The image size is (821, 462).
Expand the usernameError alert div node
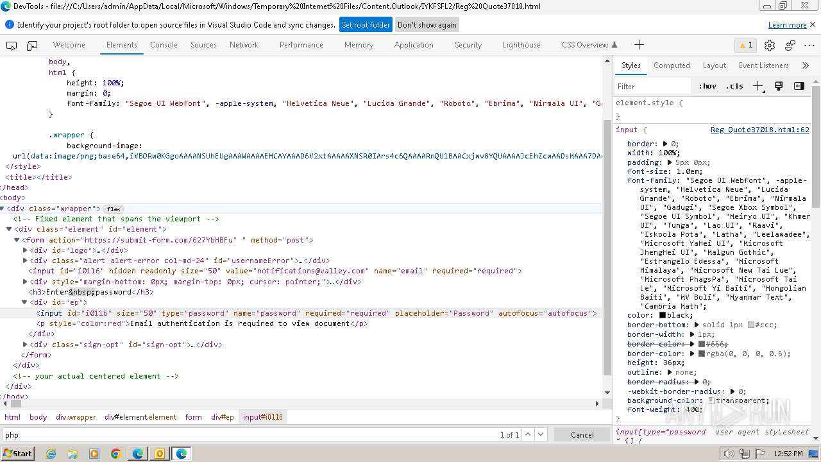pyautogui.click(x=25, y=261)
